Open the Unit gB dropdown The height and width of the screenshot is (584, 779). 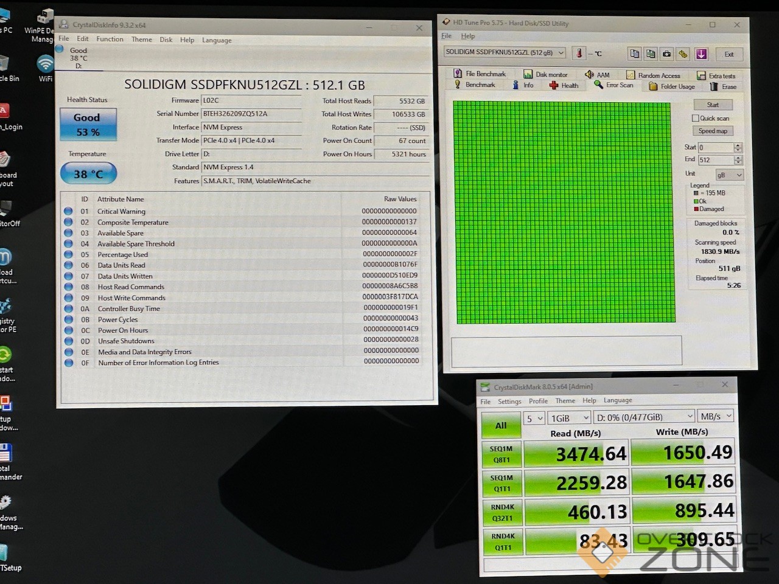[730, 175]
